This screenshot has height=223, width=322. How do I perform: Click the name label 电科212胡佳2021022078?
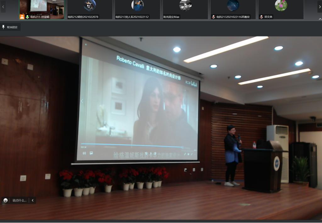coord(83,17)
